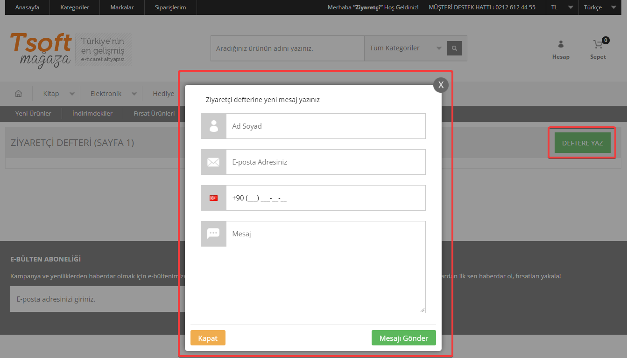Close the modal with the X button

click(x=441, y=85)
